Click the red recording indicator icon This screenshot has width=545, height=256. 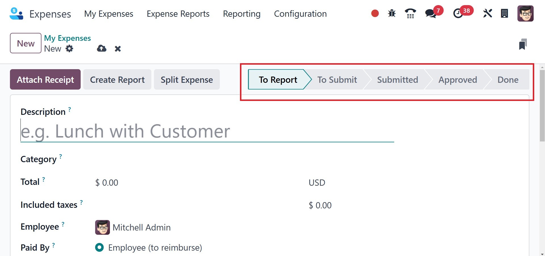coord(375,13)
